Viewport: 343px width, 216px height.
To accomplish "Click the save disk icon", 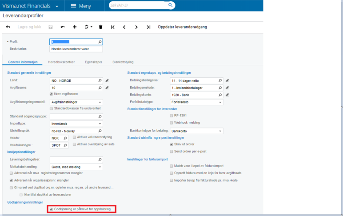I will coord(51,27).
